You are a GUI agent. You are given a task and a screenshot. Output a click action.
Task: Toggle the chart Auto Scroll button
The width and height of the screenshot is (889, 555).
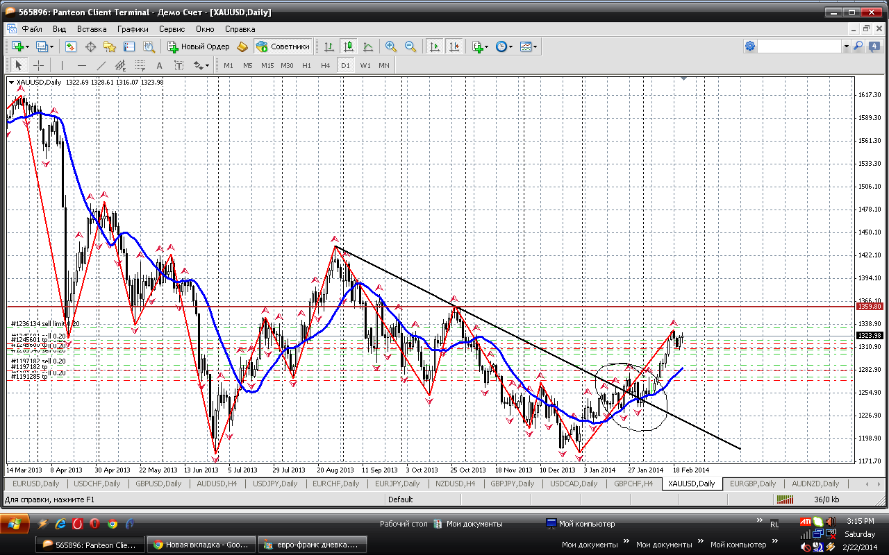(x=435, y=46)
